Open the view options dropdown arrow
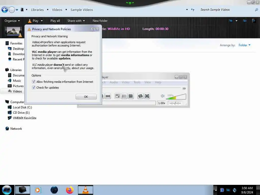This screenshot has width=260, height=195. 236,21
